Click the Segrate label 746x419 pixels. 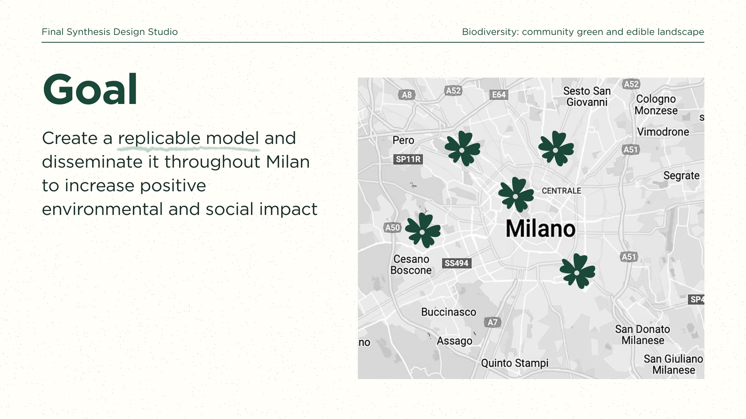click(x=682, y=176)
